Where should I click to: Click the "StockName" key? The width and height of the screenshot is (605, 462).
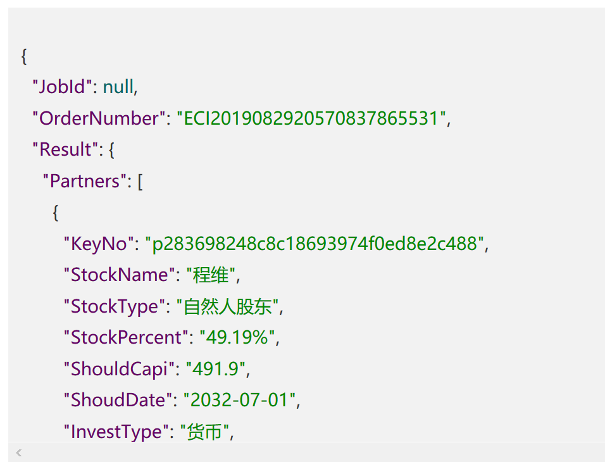coord(119,275)
